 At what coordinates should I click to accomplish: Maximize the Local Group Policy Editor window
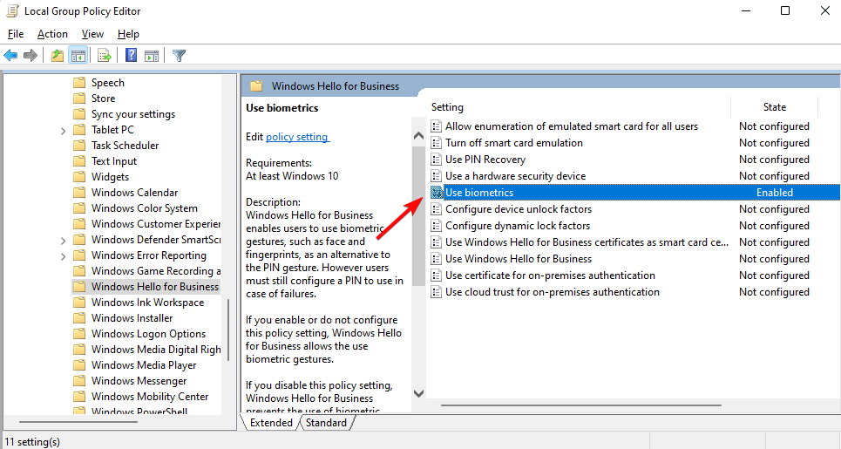[785, 10]
